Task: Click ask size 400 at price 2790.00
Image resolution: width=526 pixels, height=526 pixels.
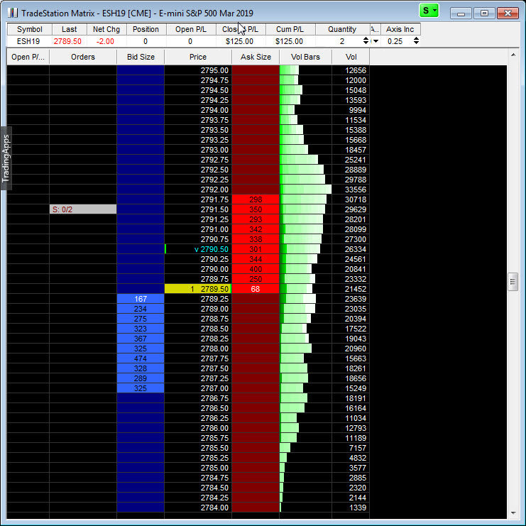Action: click(x=256, y=269)
